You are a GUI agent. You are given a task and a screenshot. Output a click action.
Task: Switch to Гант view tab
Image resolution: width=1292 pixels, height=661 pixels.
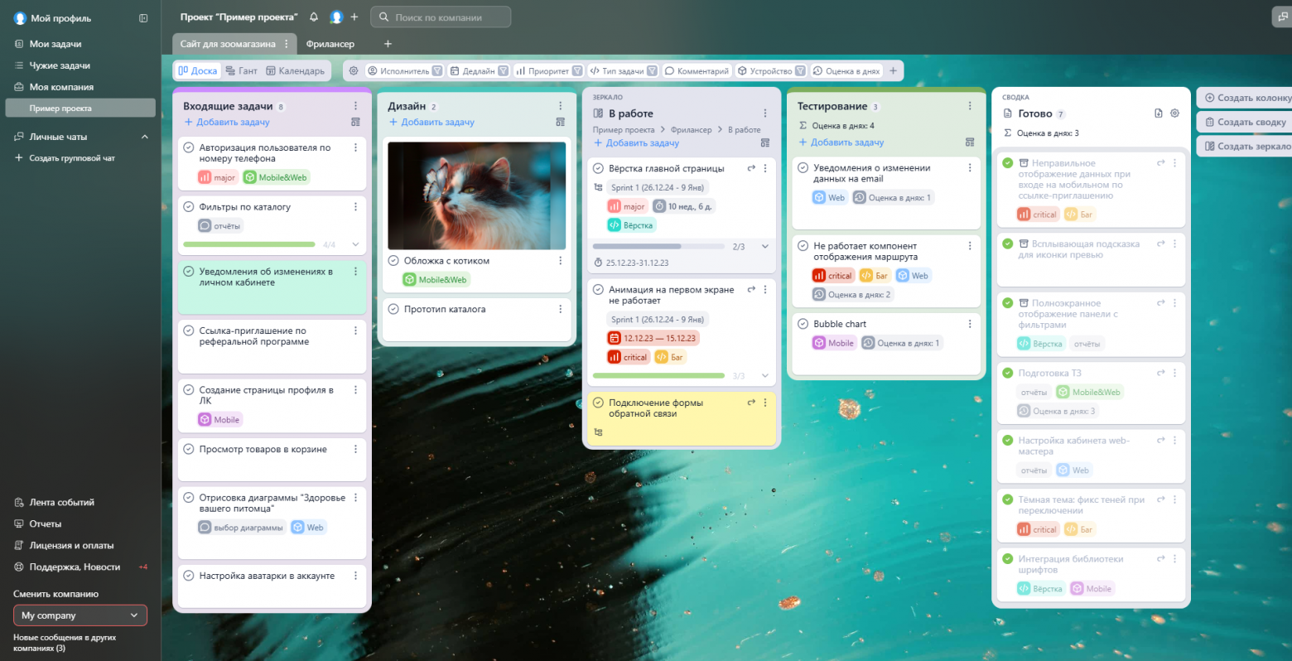point(241,71)
